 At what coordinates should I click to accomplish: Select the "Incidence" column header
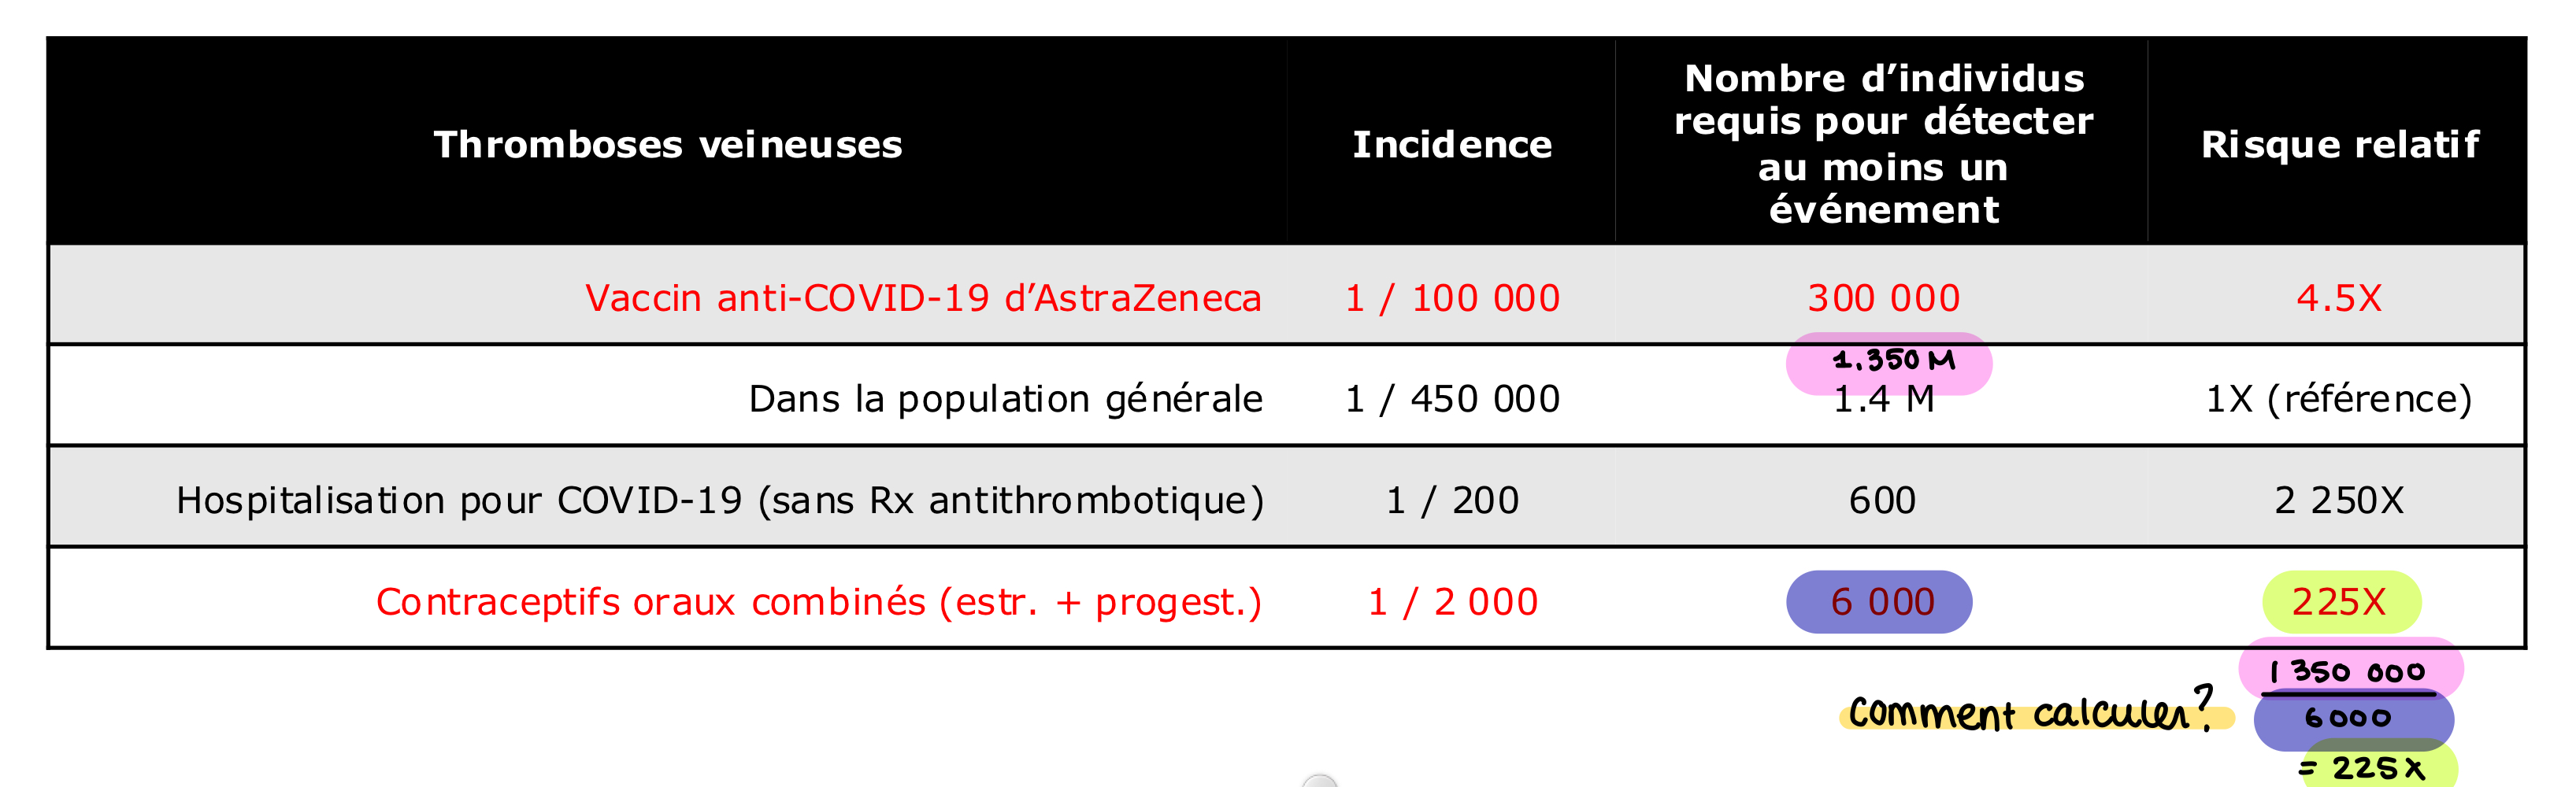pyautogui.click(x=1452, y=145)
